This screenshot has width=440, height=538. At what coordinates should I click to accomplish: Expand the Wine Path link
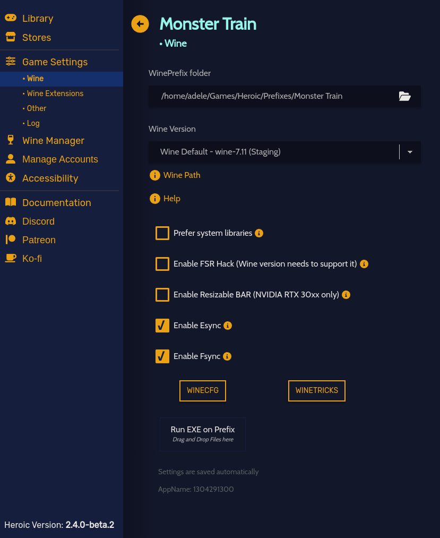point(182,175)
